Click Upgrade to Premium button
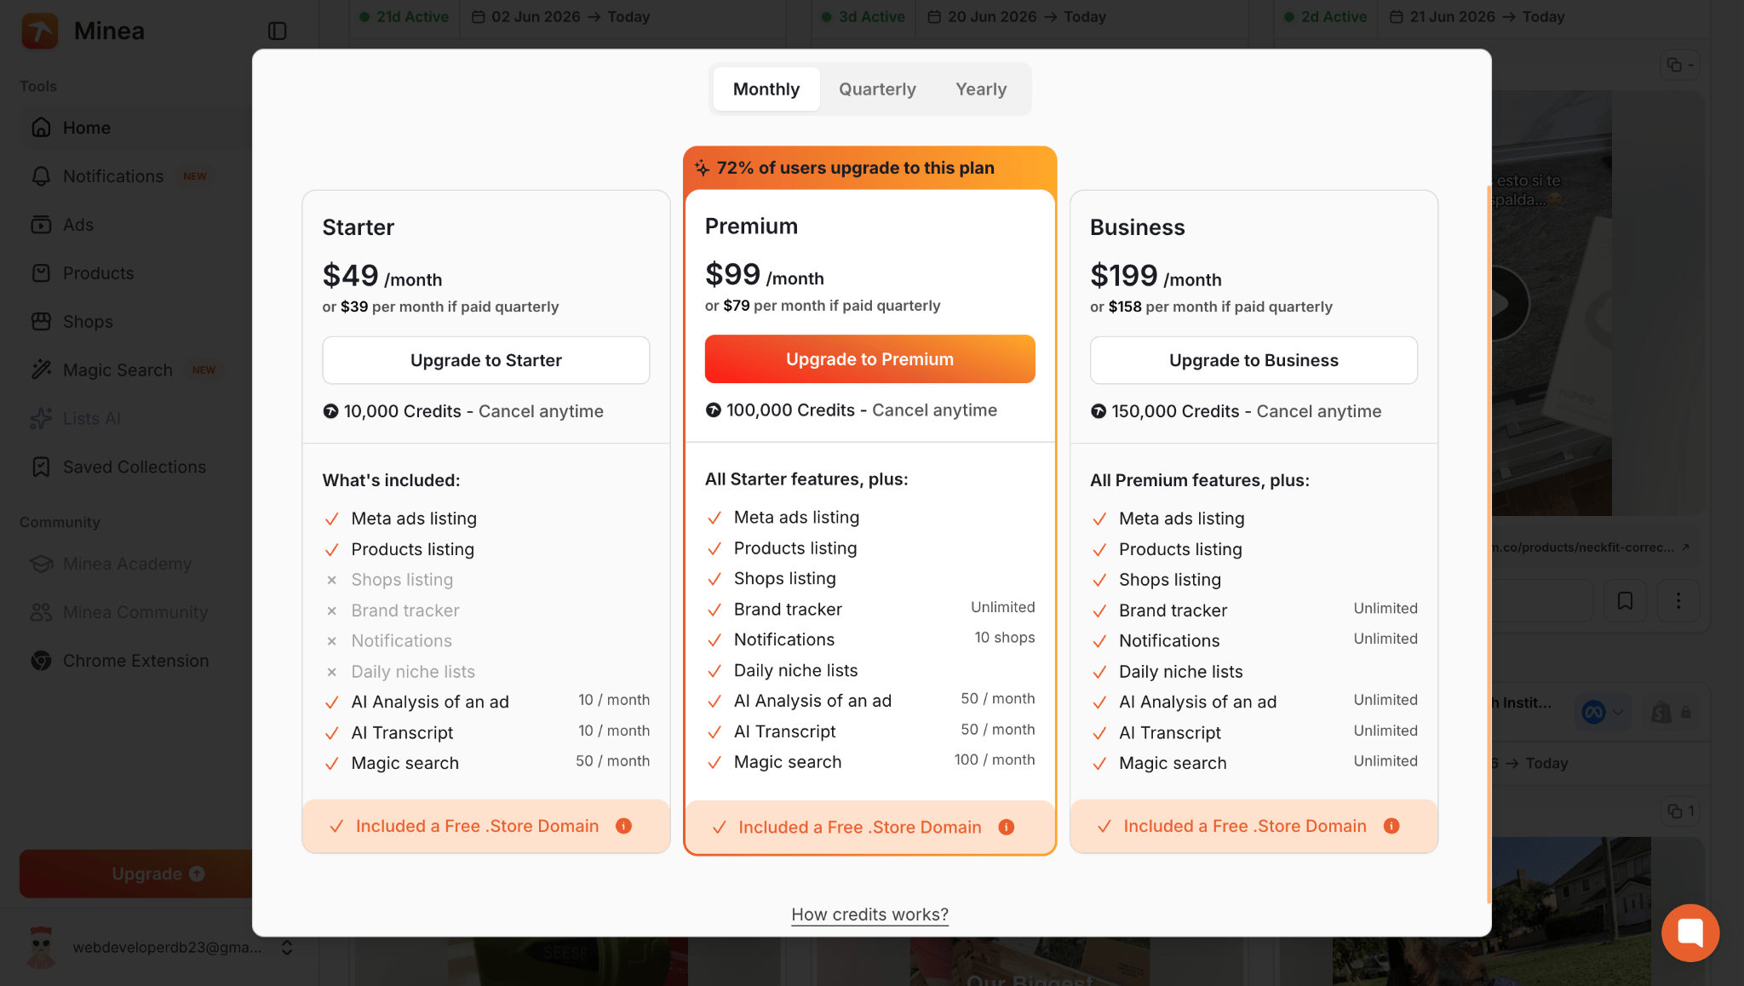The image size is (1744, 986). (870, 359)
